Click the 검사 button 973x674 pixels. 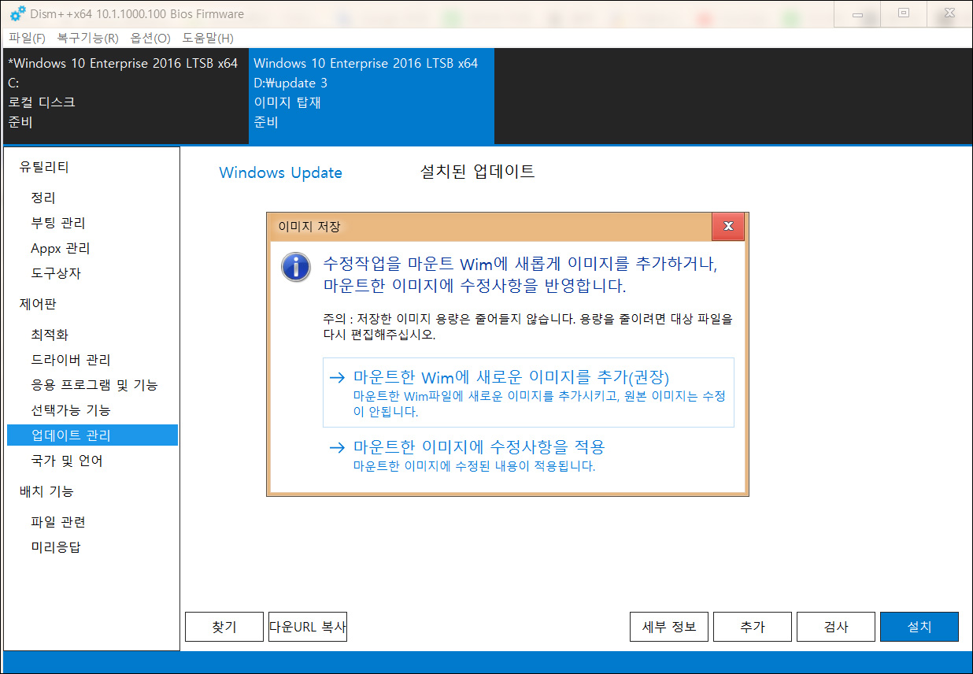coord(836,627)
